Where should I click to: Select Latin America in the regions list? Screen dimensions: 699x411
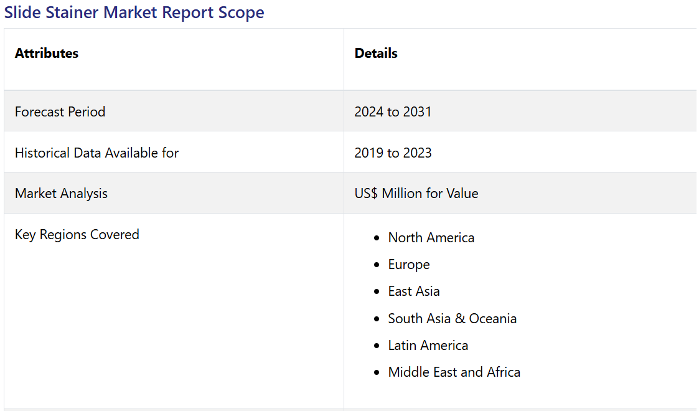point(428,346)
